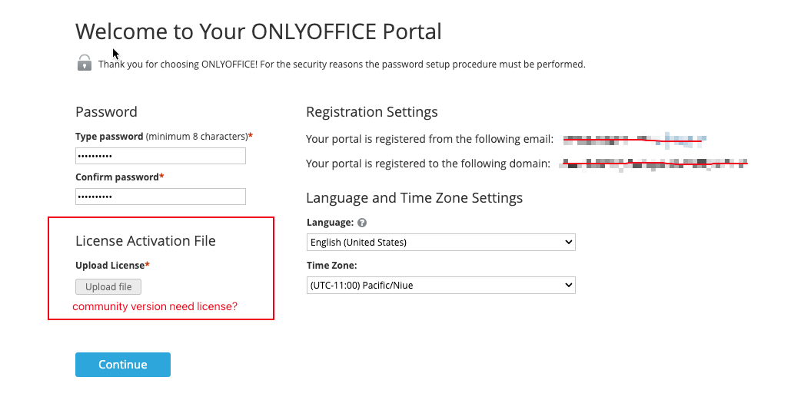Focus the Confirm password field
Viewport: 791px width, 400px height.
pyautogui.click(x=161, y=197)
